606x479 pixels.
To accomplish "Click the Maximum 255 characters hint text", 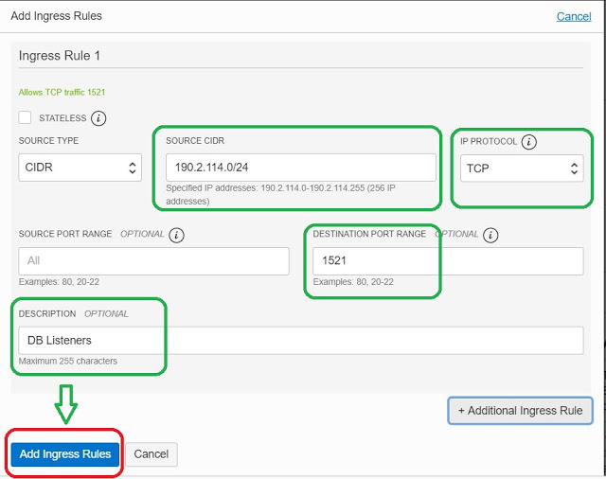I will (x=68, y=362).
